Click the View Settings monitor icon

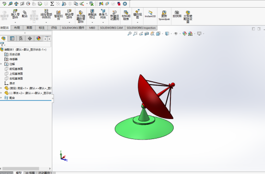199,33
